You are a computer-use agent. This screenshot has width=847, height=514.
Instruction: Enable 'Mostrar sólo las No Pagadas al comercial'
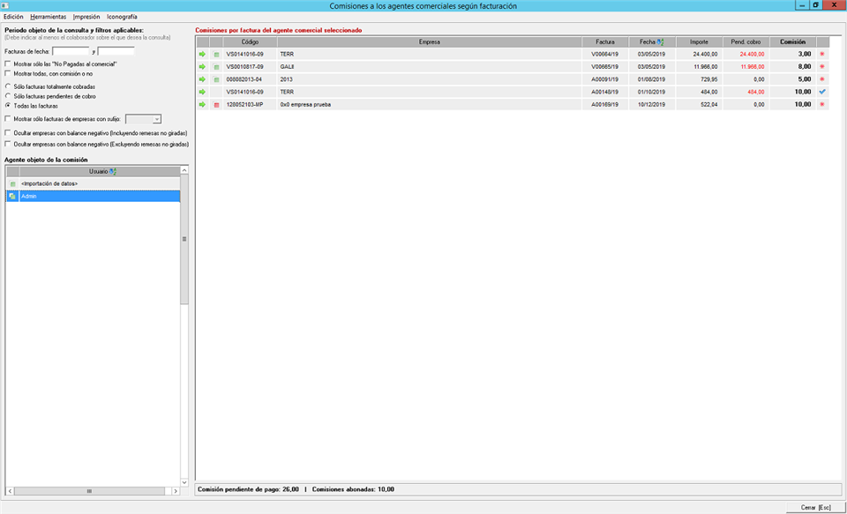pyautogui.click(x=8, y=64)
